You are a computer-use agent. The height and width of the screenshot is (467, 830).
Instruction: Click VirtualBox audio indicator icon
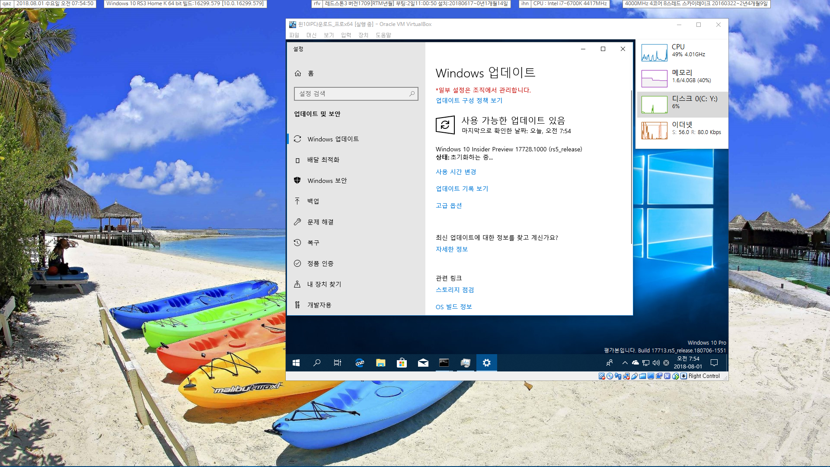click(618, 376)
